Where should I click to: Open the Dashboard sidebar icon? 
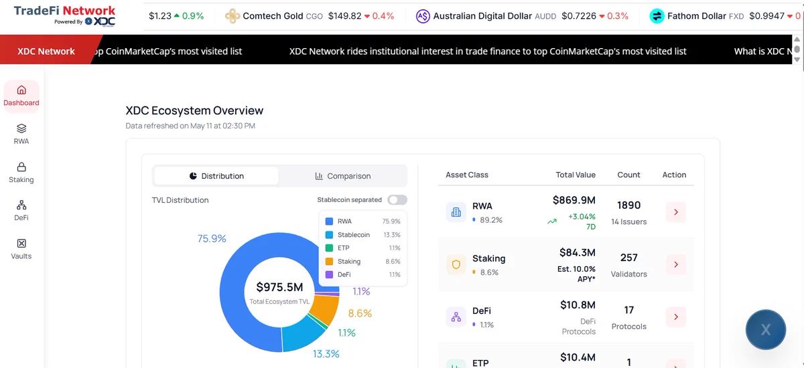(x=21, y=90)
